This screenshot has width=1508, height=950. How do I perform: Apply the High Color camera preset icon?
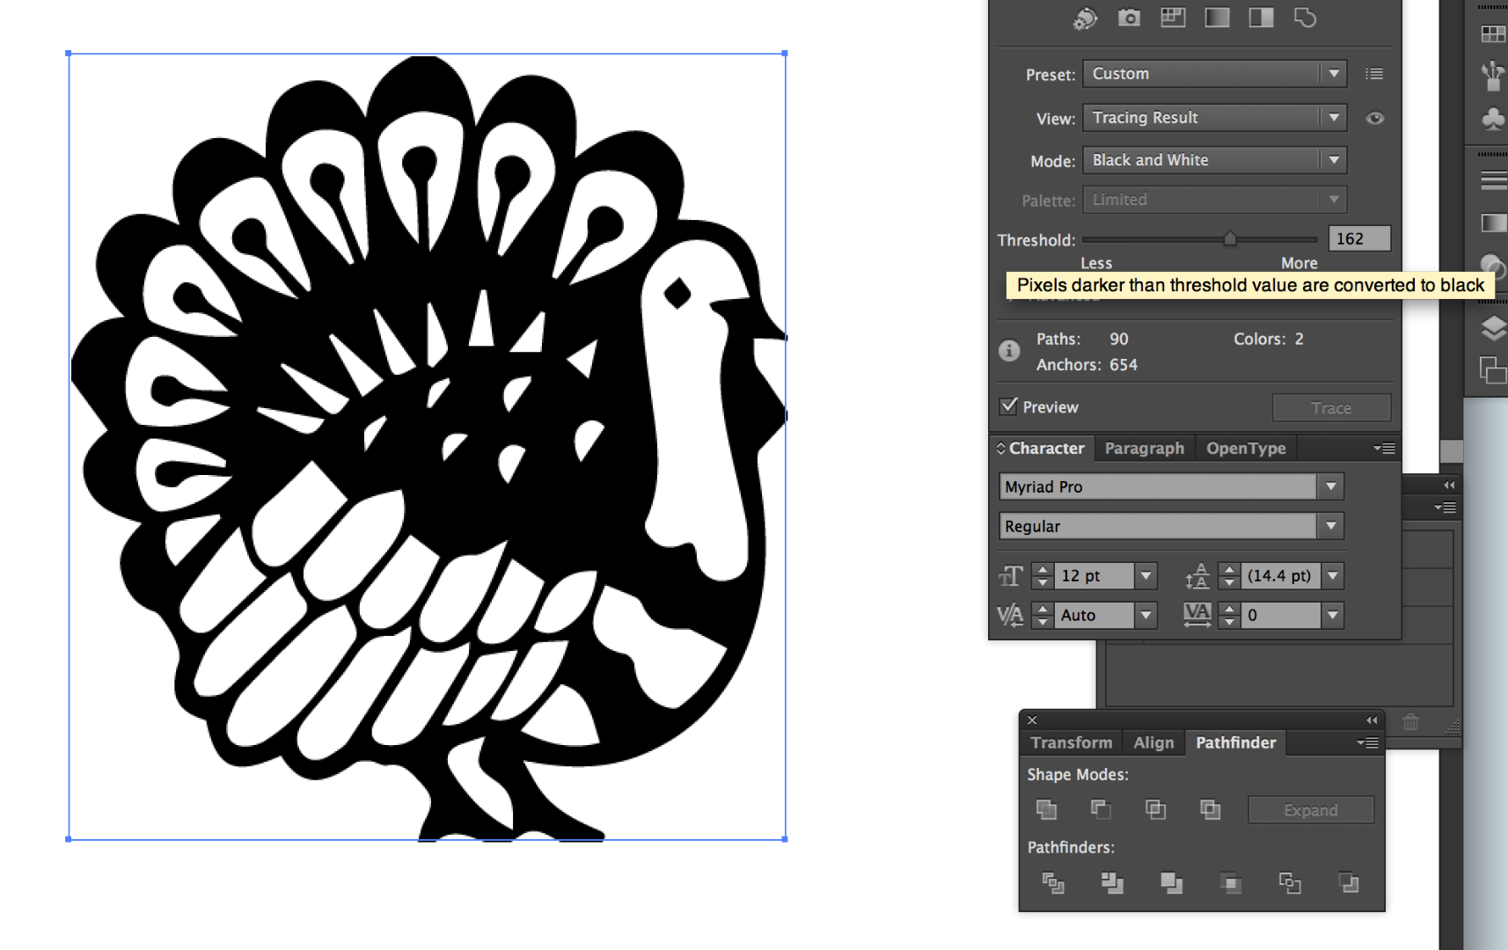1130,18
